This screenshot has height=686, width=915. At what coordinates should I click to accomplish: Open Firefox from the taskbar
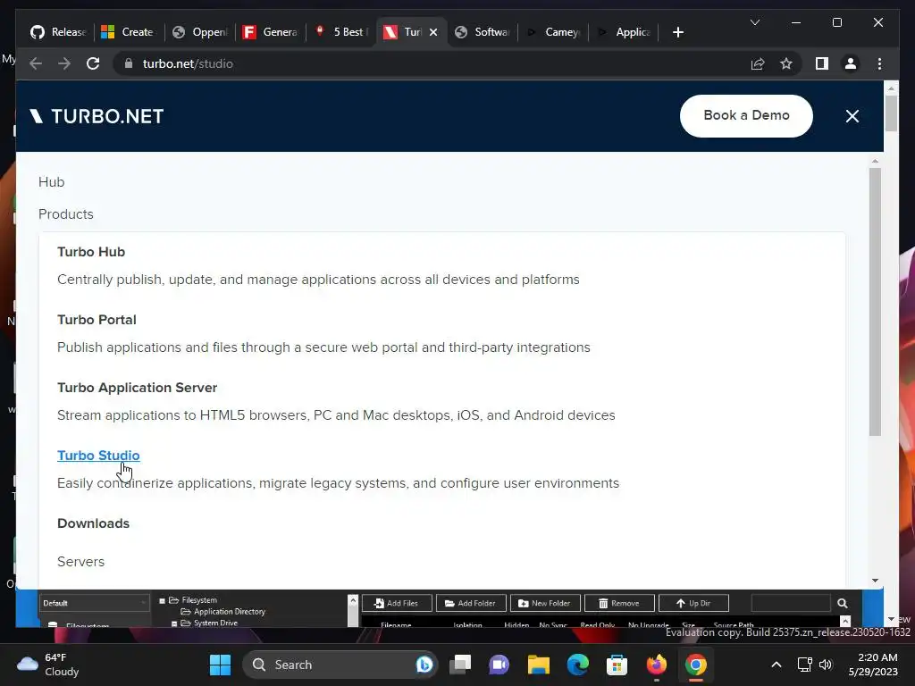point(657,665)
